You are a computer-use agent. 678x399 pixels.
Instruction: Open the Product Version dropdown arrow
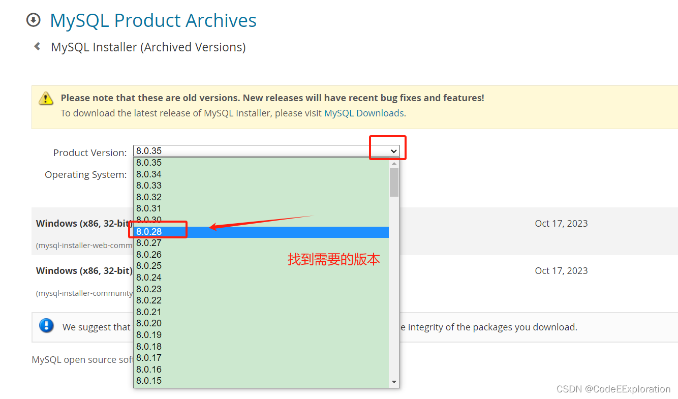[393, 151]
